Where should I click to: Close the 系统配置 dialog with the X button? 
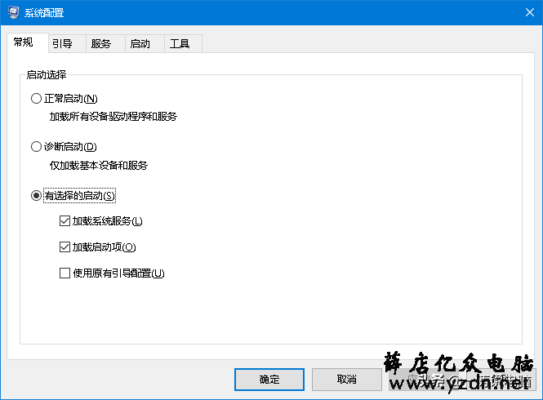(529, 12)
